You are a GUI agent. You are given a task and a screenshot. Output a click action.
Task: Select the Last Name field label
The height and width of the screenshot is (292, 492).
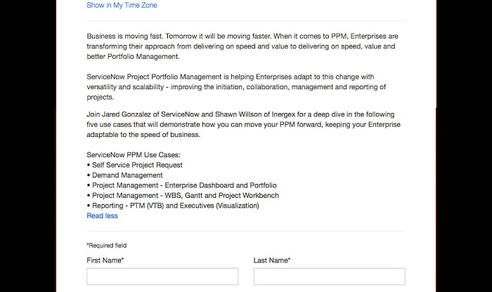[272, 260]
